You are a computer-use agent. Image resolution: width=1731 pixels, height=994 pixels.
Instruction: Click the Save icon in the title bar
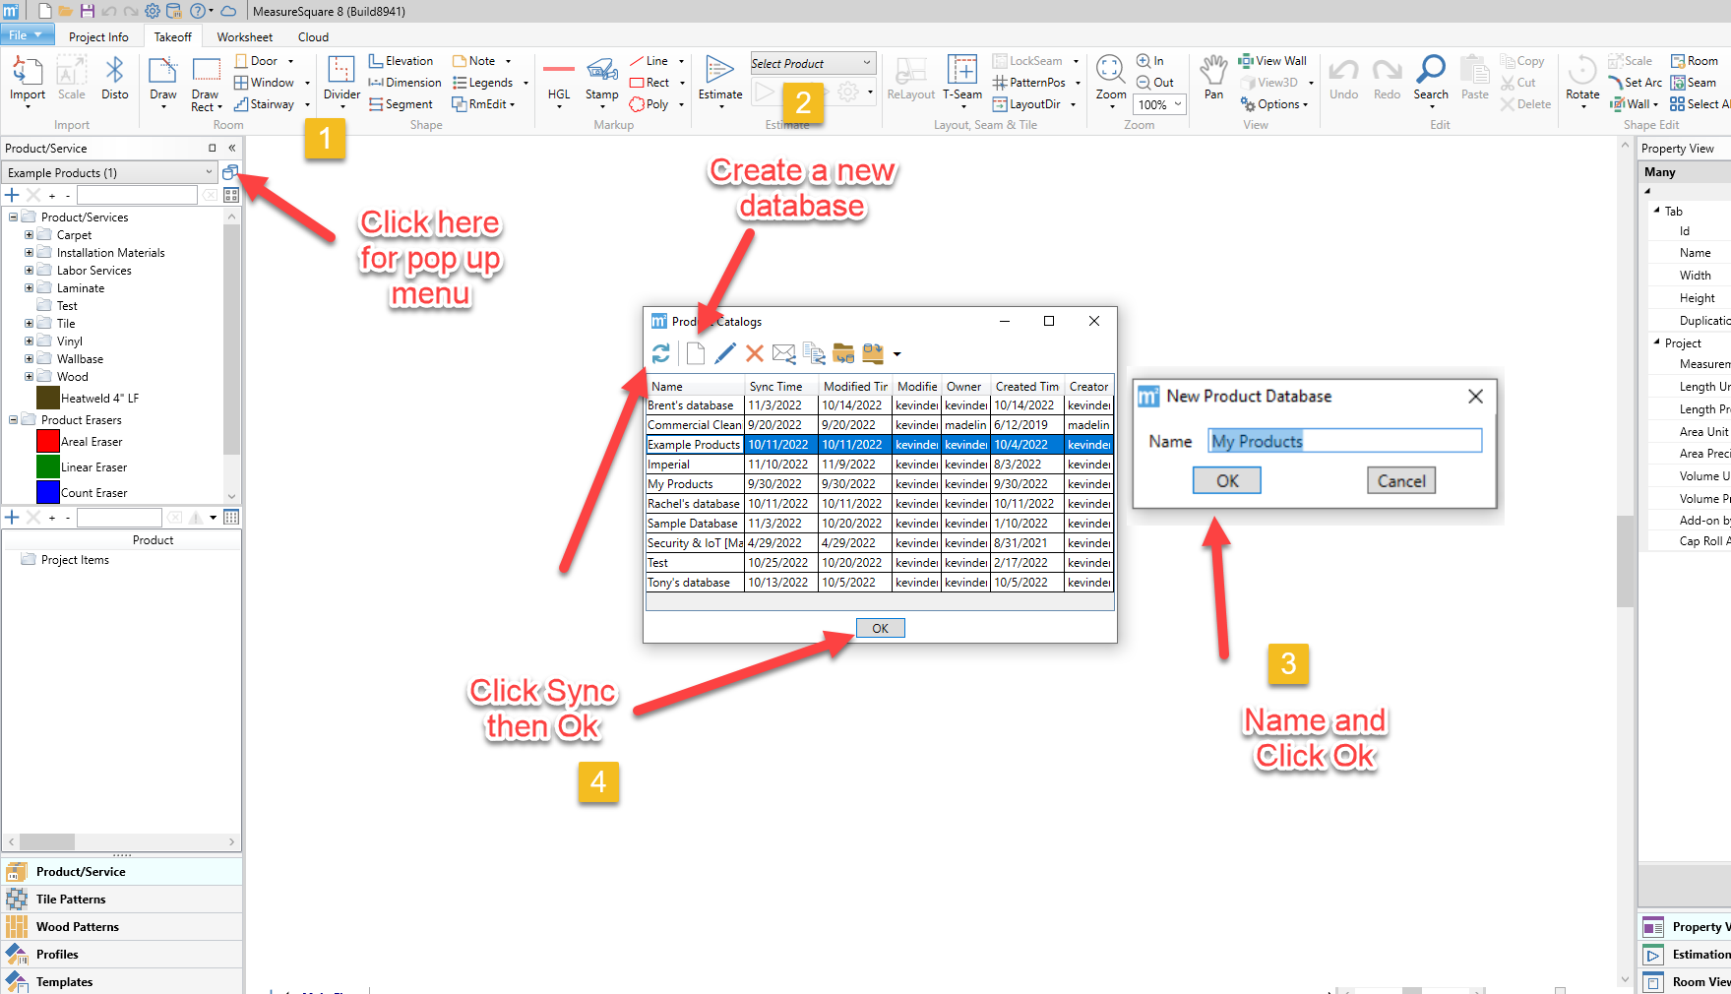[88, 11]
